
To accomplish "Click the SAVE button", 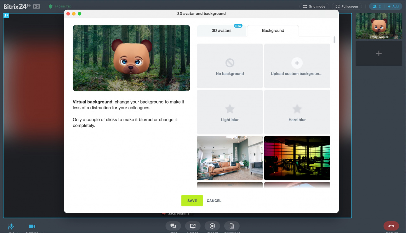I will [x=192, y=201].
